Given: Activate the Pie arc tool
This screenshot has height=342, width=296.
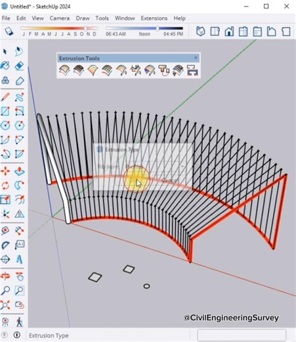Looking at the screenshot, I should (19, 154).
